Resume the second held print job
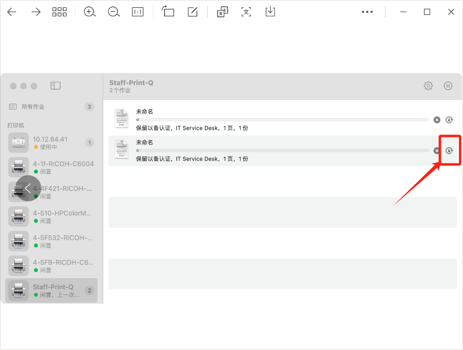The width and height of the screenshot is (463, 350). (x=449, y=151)
